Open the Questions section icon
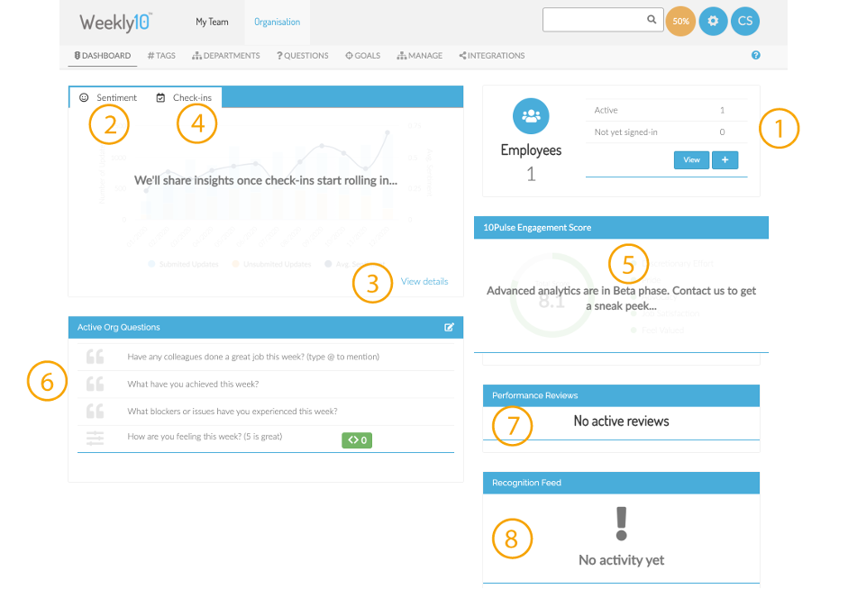 279,55
